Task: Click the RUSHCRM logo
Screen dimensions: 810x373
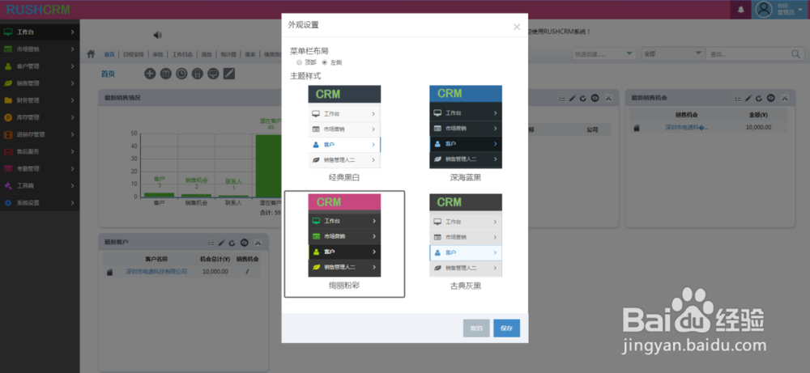Action: coord(38,9)
